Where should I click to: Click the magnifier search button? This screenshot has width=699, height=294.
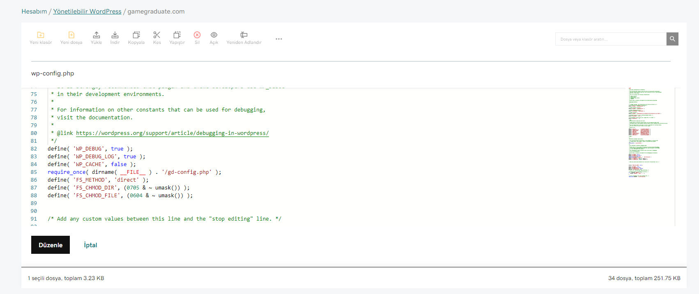(x=672, y=39)
